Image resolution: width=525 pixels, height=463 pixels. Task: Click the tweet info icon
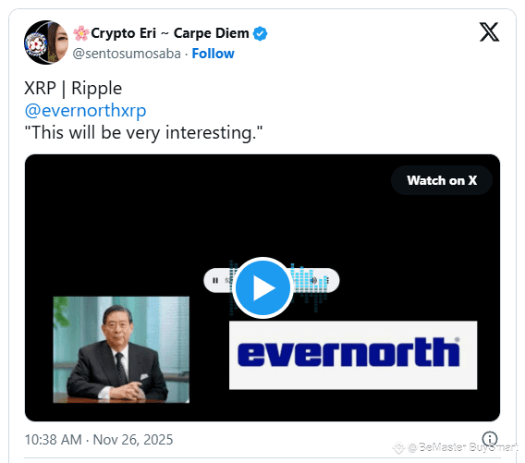tap(490, 438)
